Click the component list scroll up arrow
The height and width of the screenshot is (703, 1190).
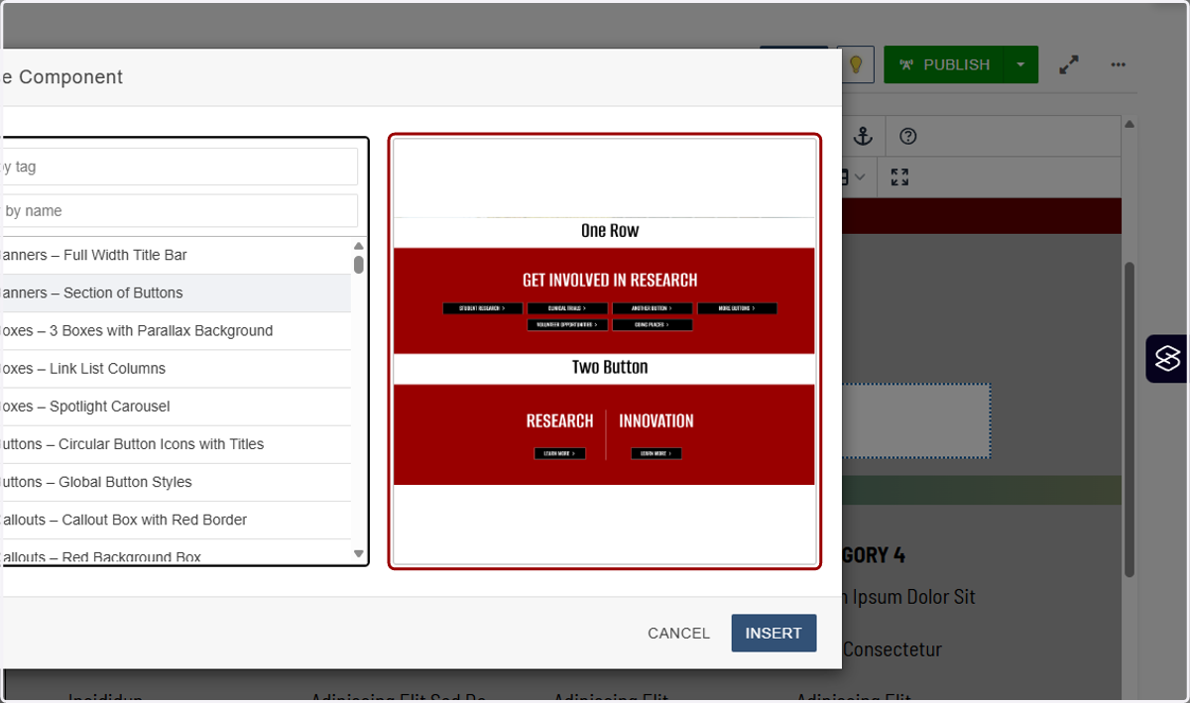coord(359,246)
